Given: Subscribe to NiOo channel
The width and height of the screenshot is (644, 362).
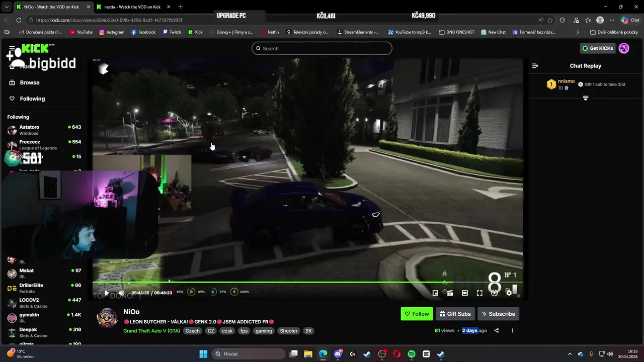Looking at the screenshot, I should click(x=498, y=314).
